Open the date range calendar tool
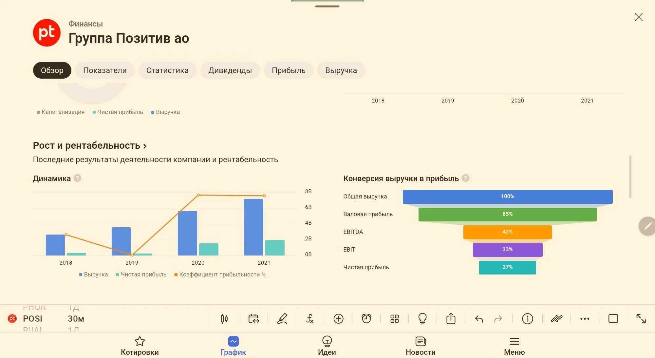The height and width of the screenshot is (358, 655). point(253,319)
